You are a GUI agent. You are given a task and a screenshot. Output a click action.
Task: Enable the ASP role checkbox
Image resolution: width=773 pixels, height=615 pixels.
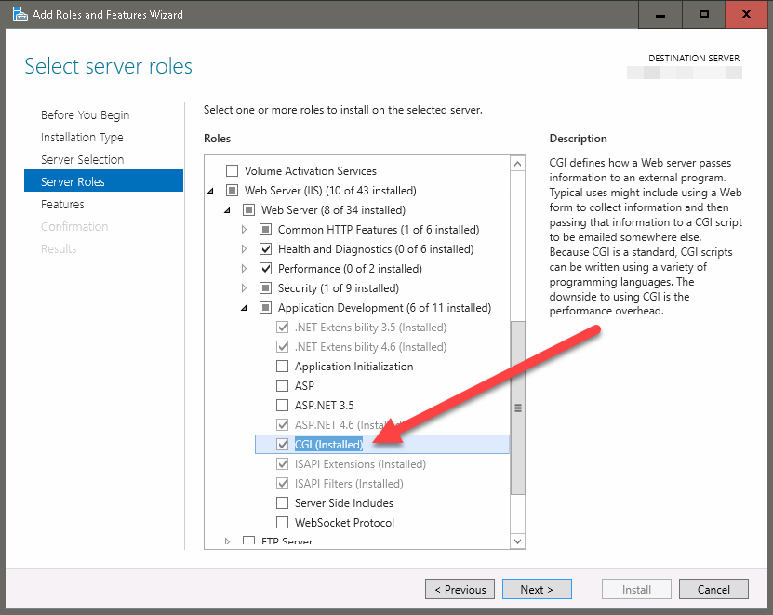[283, 386]
